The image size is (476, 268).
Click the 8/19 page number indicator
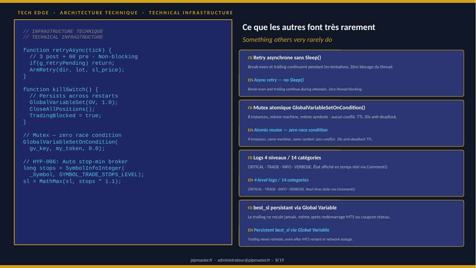(279, 260)
